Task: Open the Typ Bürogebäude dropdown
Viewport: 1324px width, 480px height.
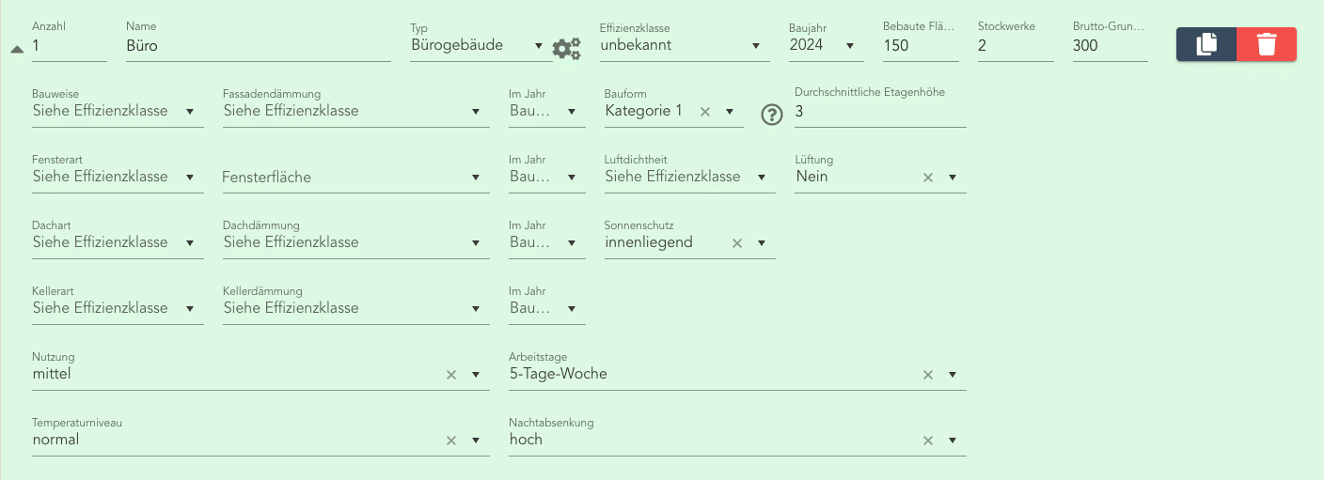Action: [538, 46]
